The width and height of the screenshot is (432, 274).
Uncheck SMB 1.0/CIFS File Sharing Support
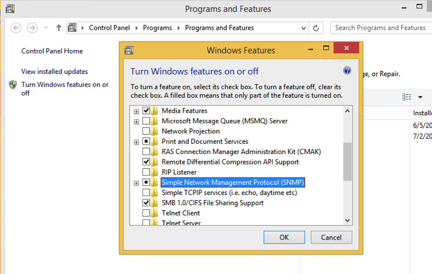coord(146,203)
